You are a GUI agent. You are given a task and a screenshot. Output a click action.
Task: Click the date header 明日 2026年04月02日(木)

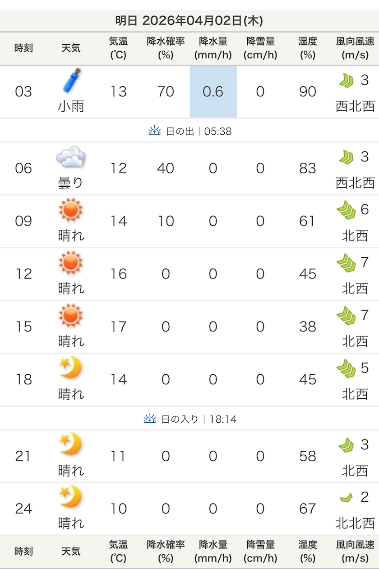point(189,21)
